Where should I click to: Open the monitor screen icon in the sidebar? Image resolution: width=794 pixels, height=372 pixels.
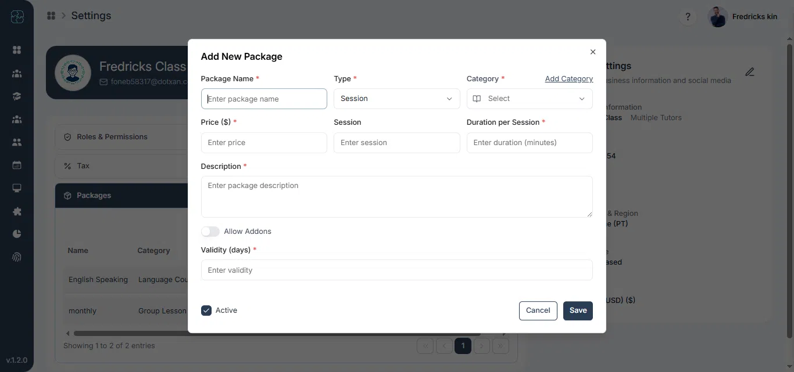tap(17, 188)
